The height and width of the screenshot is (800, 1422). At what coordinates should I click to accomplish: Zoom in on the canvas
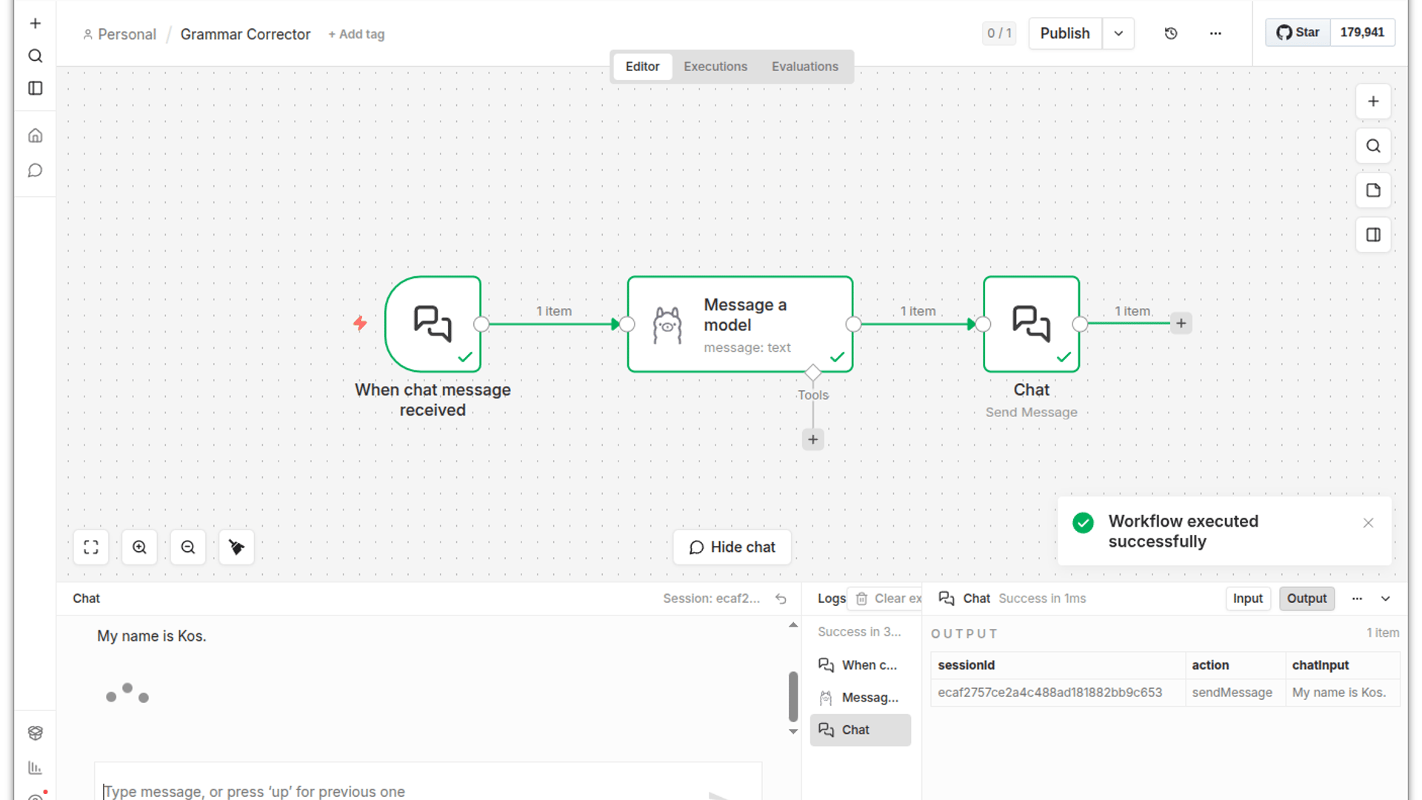point(139,547)
